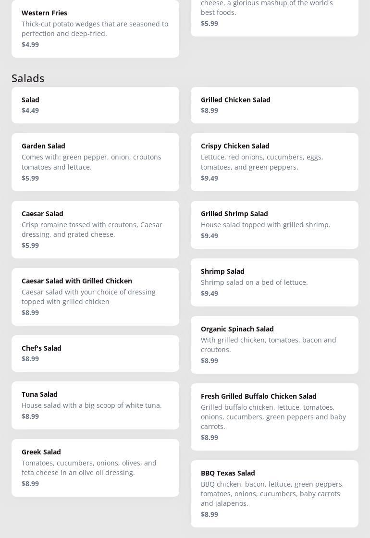Select the plain Salad for $4.49
370x538 pixels.
[x=95, y=105]
